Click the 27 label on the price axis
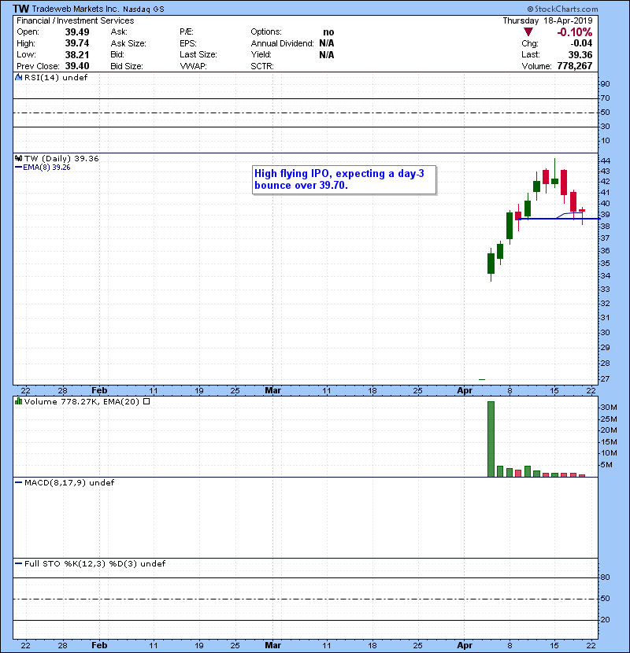This screenshot has width=630, height=653. 605,379
